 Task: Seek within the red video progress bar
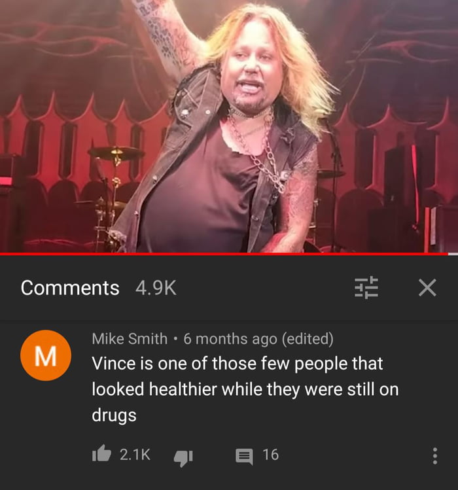(224, 254)
